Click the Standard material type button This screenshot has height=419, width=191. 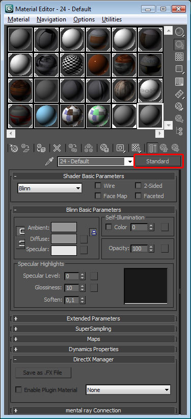point(158,161)
